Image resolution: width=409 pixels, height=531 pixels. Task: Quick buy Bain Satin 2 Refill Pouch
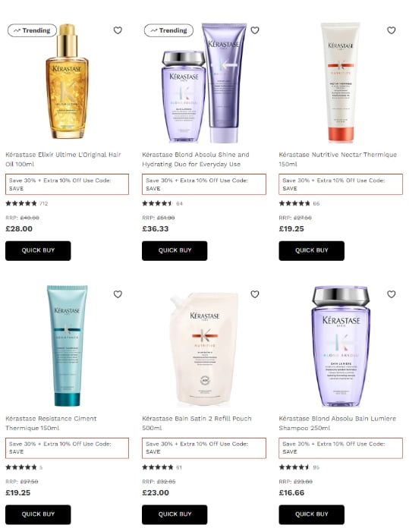pyautogui.click(x=175, y=514)
